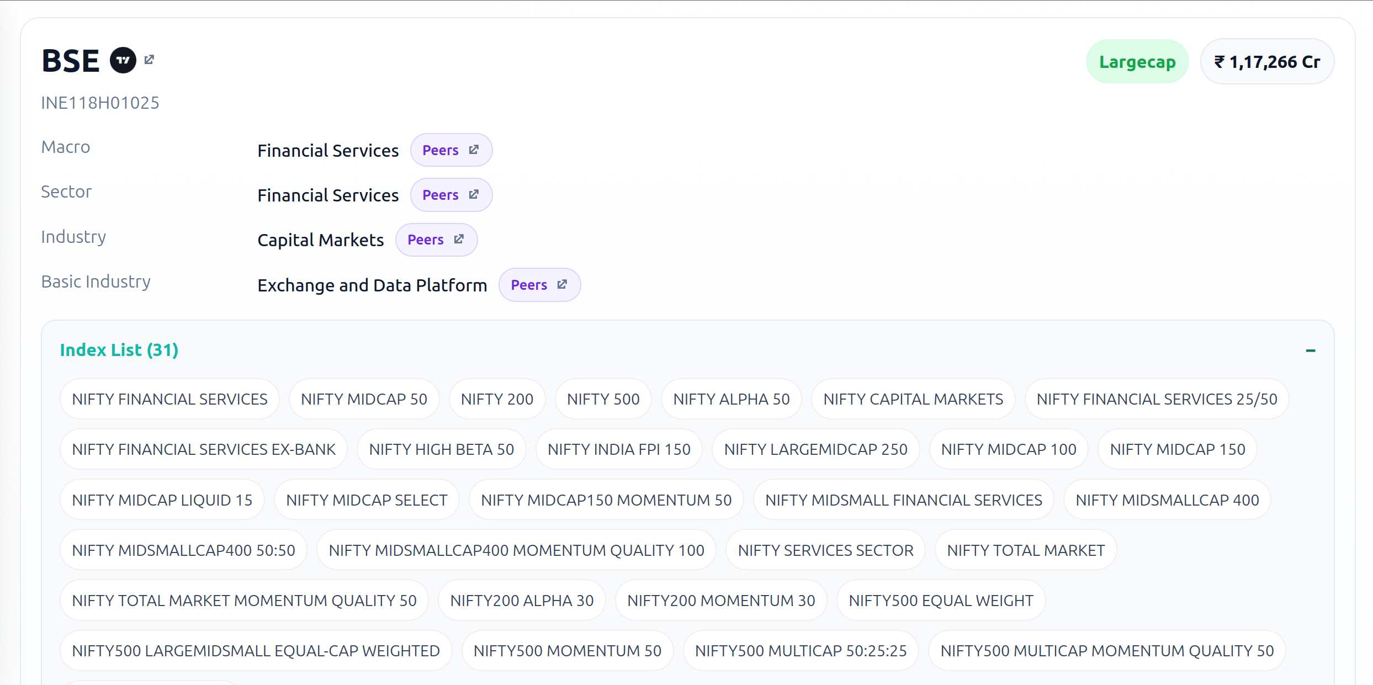The image size is (1373, 685).
Task: Select the NIFTY FINANCIAL SERVICES chip
Action: coord(170,399)
